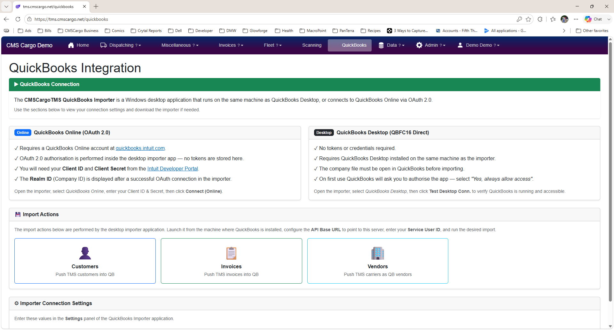Click the browser back arrow
614x330 pixels.
pos(6,19)
